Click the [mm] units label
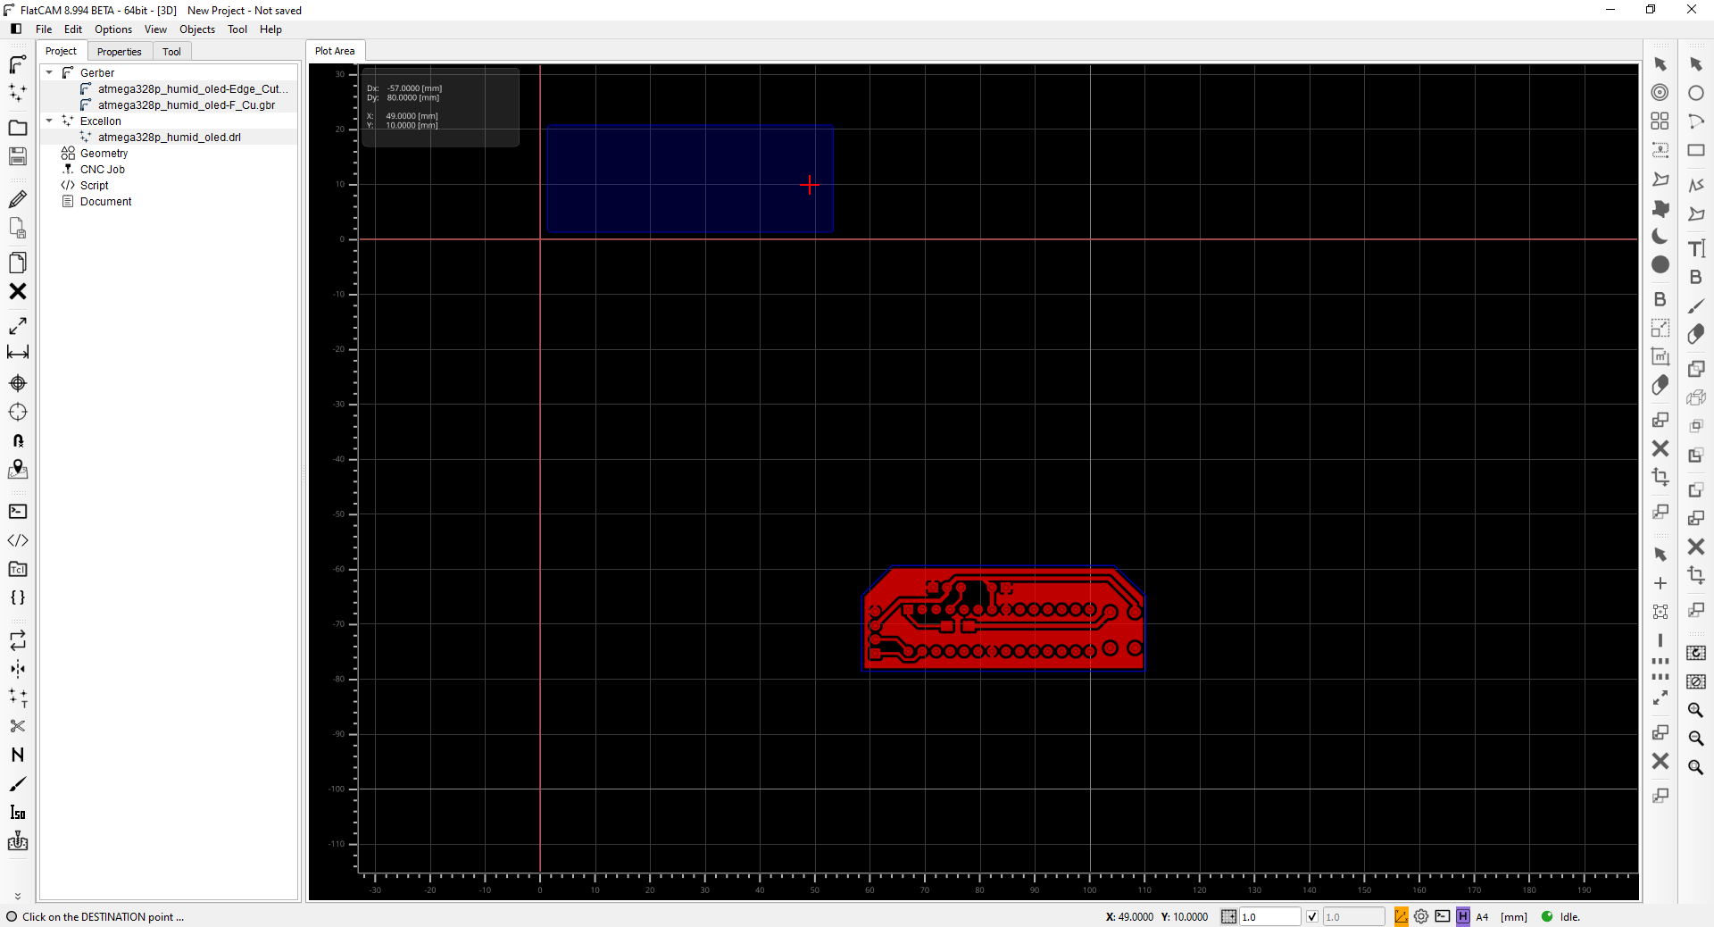1714x927 pixels. point(1514,917)
